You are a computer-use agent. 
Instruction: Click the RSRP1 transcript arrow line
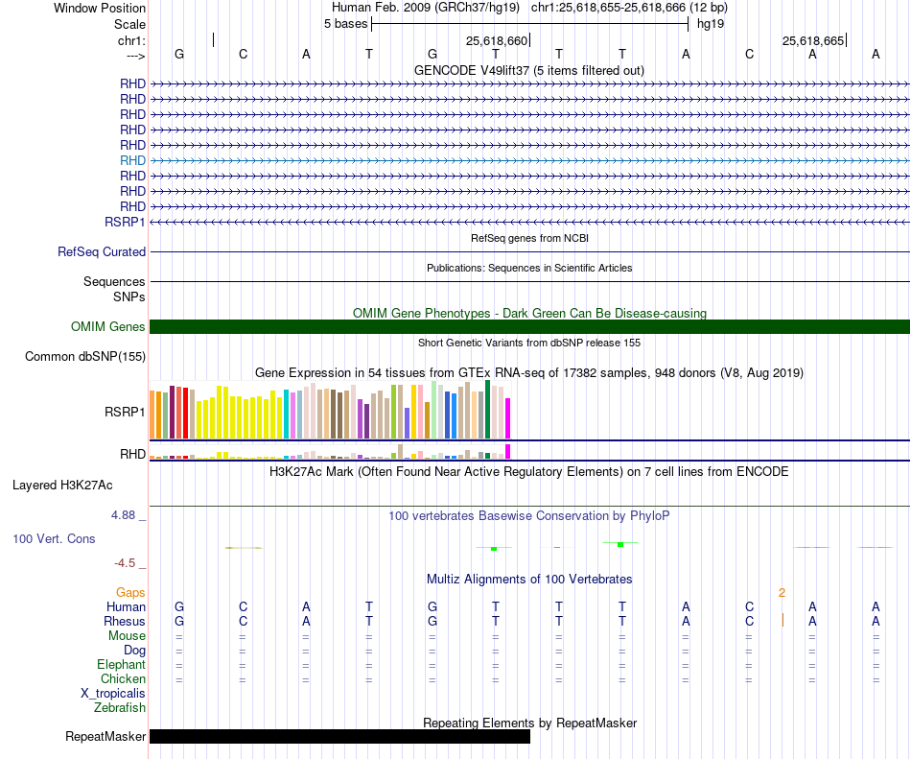[x=529, y=222]
